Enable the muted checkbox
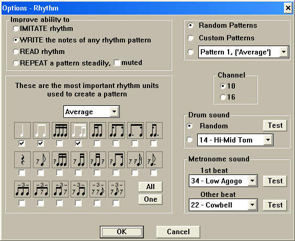The width and height of the screenshot is (295, 241). coord(117,63)
